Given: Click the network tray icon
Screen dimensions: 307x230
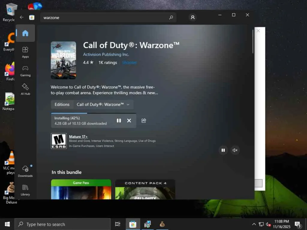Looking at the screenshot, I should click(261, 224).
